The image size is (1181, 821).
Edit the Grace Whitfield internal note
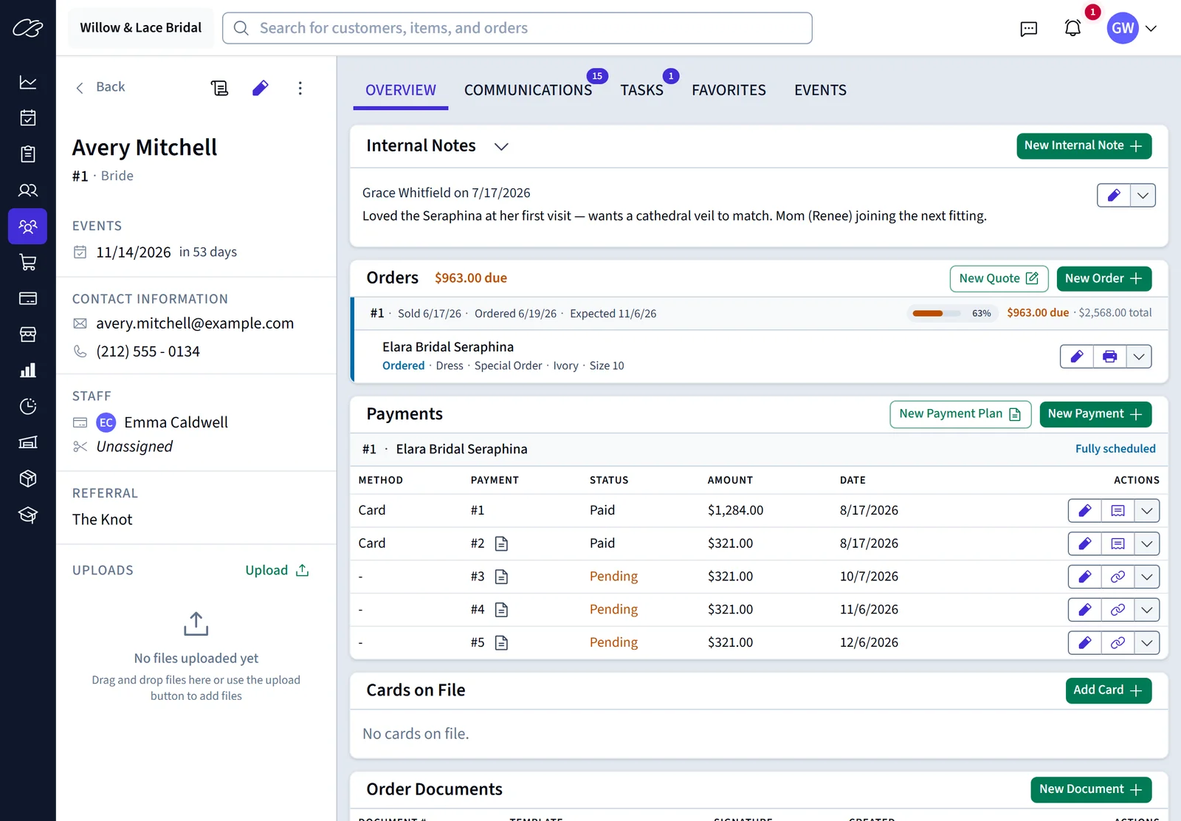1114,196
